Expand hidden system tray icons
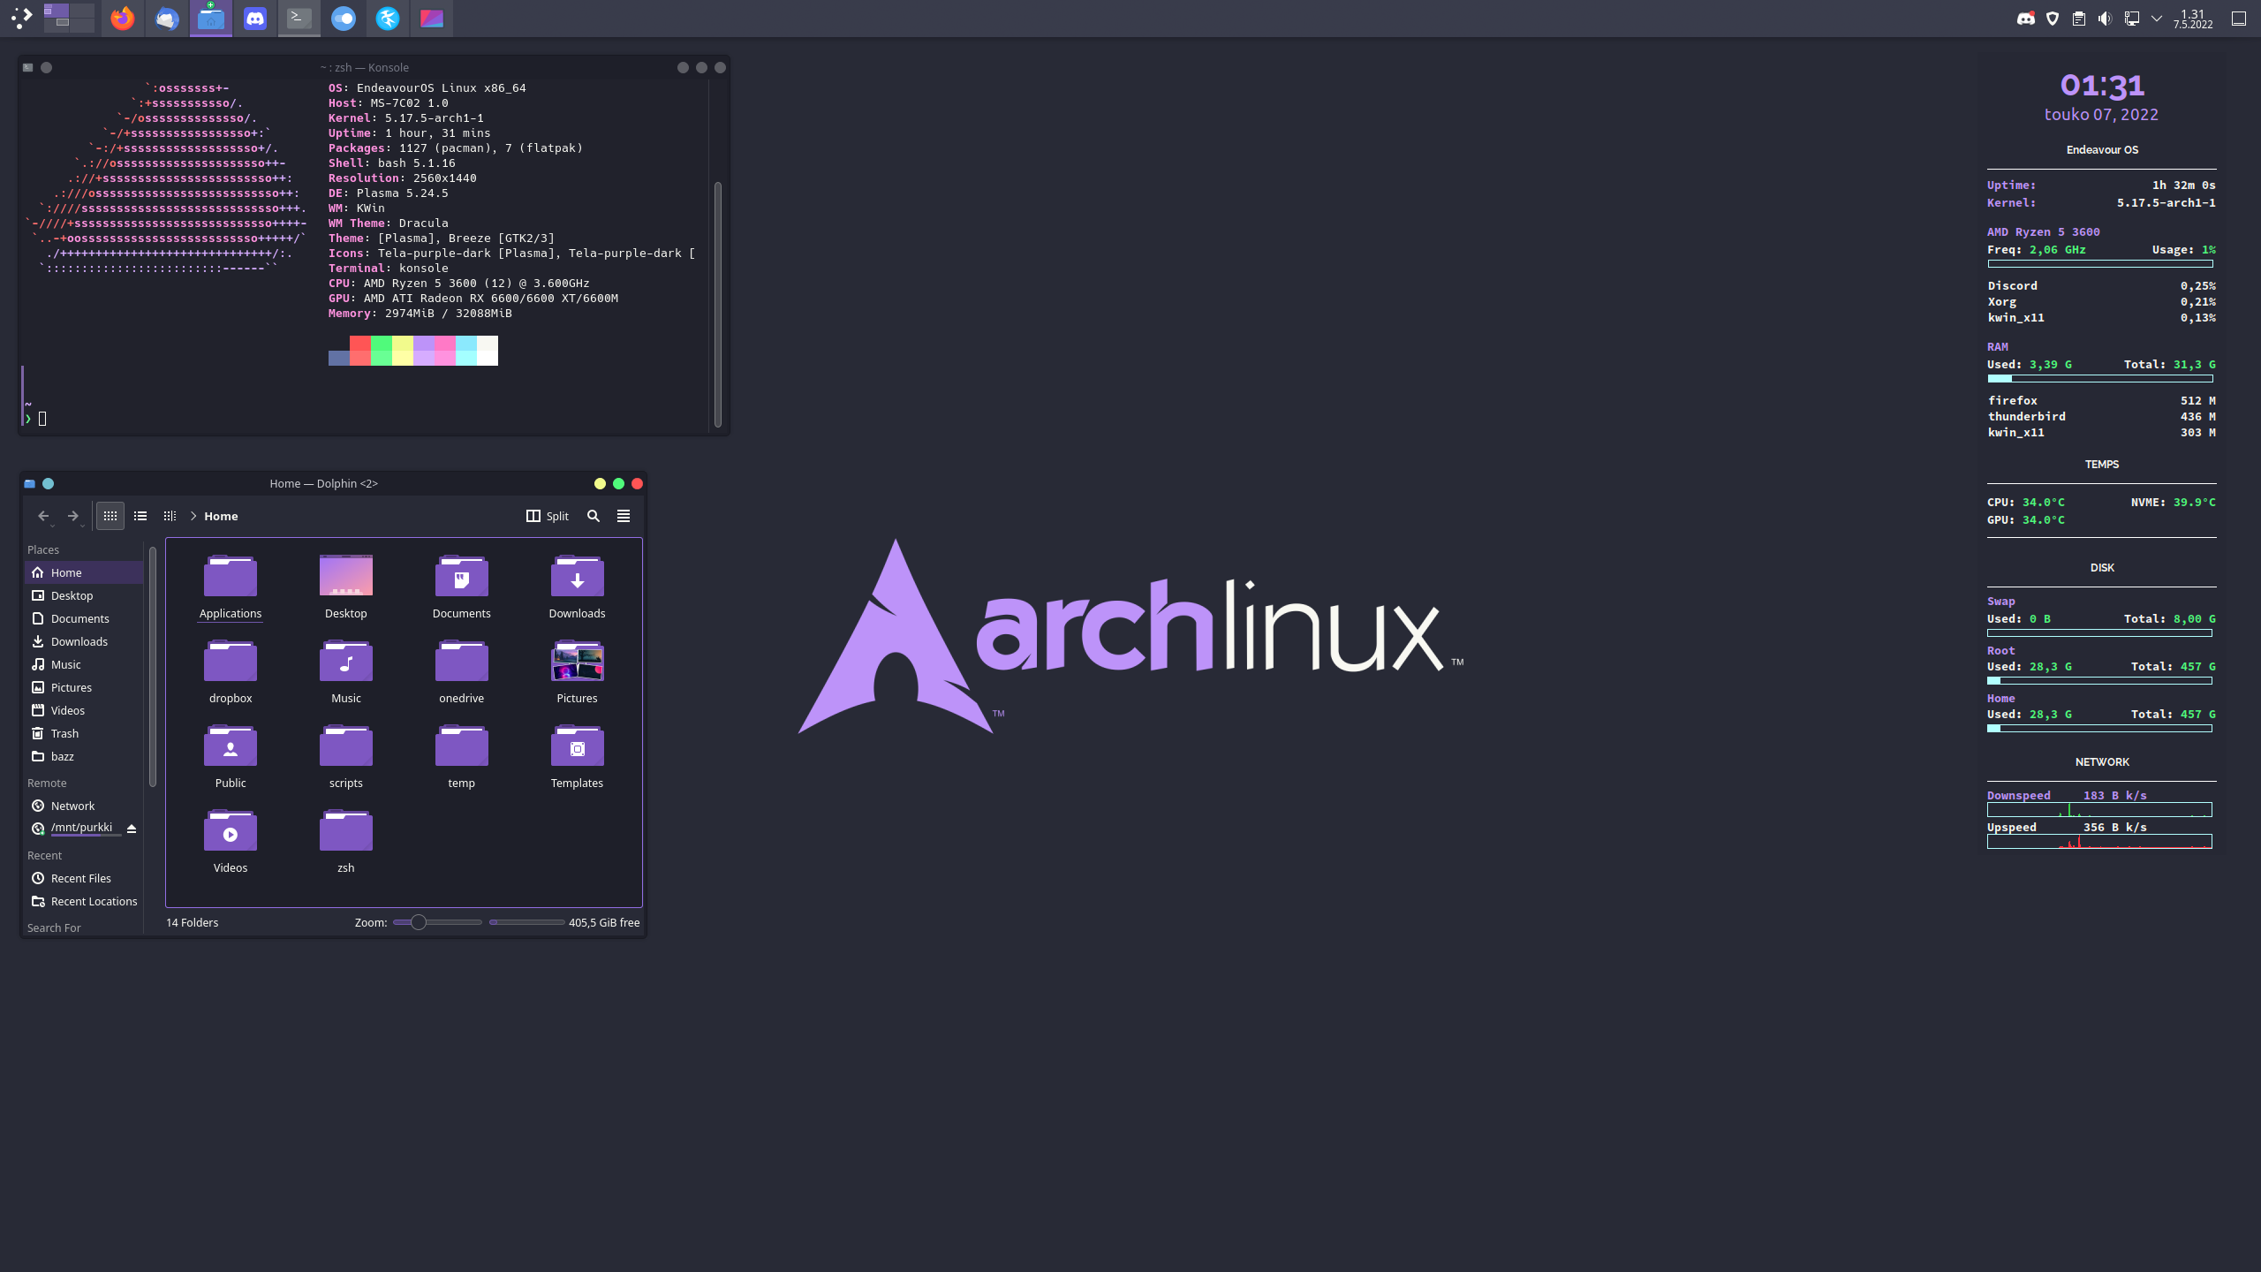This screenshot has height=1272, width=2261. point(2157,19)
